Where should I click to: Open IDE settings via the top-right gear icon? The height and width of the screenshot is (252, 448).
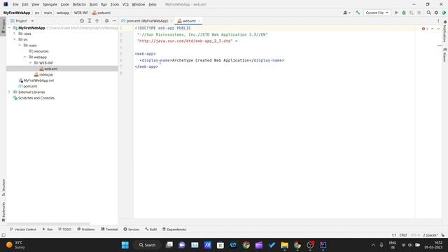click(x=436, y=13)
